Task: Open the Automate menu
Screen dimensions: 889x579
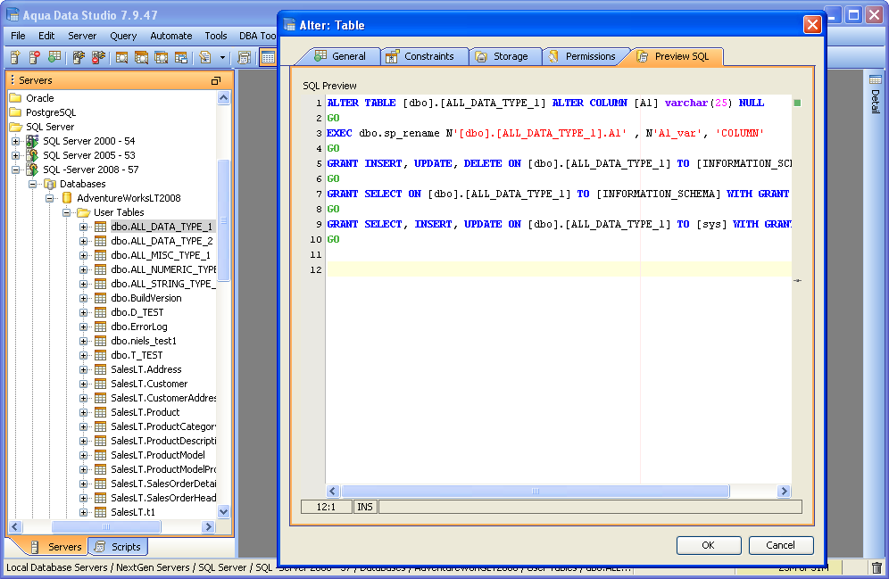Action: tap(170, 36)
